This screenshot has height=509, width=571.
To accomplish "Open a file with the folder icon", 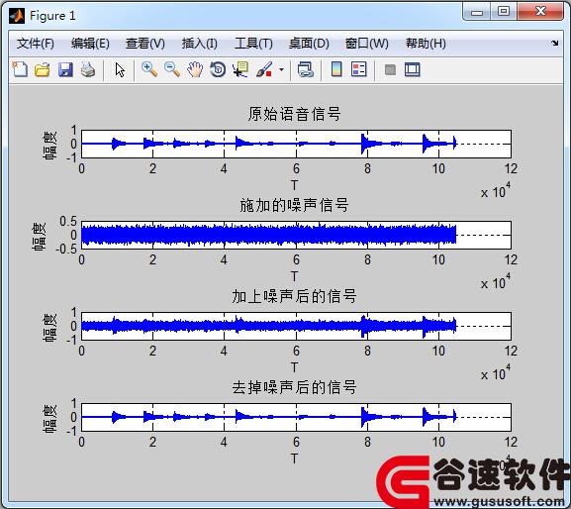I will tap(43, 69).
